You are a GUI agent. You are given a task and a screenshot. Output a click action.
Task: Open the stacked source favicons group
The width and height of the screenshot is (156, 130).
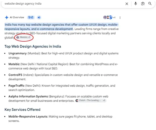click(108, 17)
